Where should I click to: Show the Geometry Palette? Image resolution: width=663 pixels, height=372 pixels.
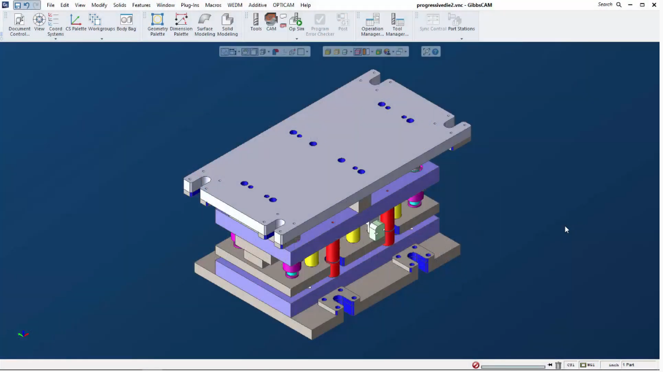(x=157, y=24)
